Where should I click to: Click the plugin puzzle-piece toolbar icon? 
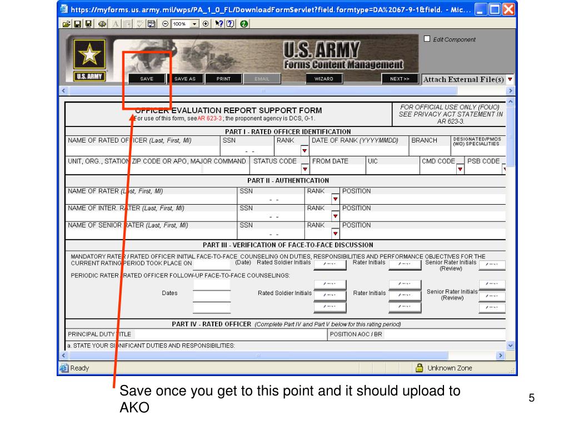[102, 24]
